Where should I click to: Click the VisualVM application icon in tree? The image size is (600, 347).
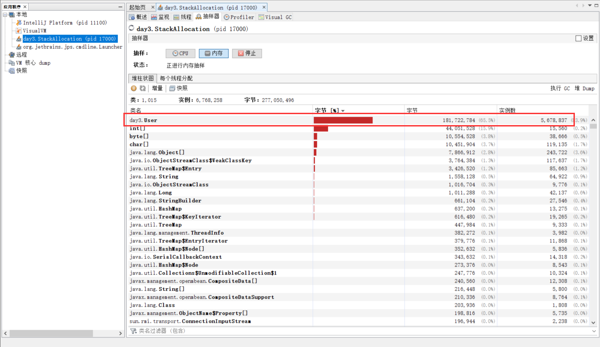pos(19,31)
